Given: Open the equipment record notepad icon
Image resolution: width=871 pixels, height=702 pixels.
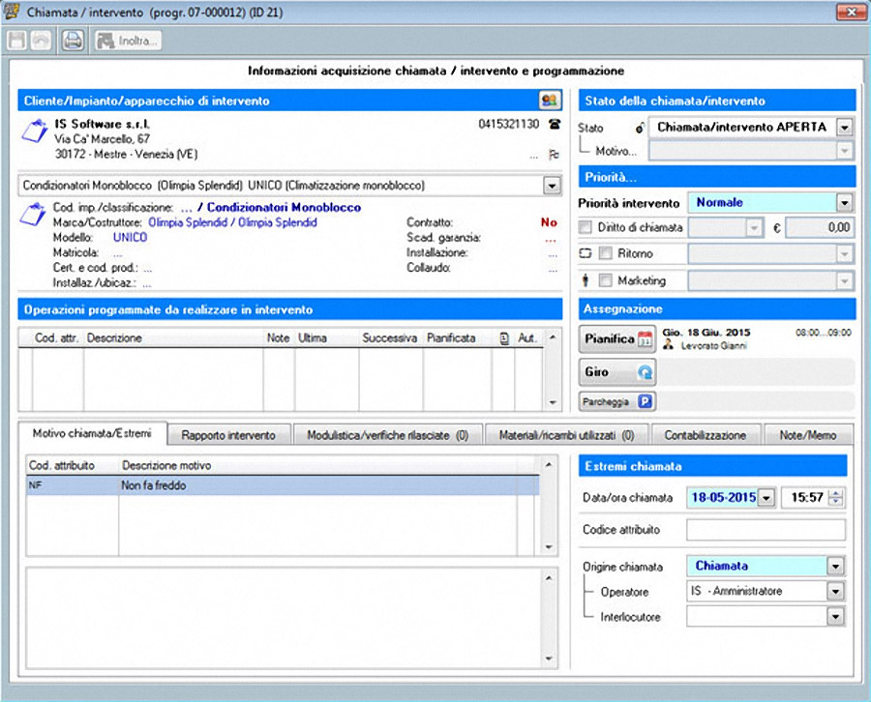Looking at the screenshot, I should coord(34,214).
